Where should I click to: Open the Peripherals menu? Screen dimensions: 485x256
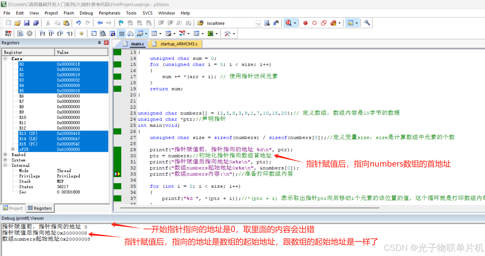pos(110,13)
